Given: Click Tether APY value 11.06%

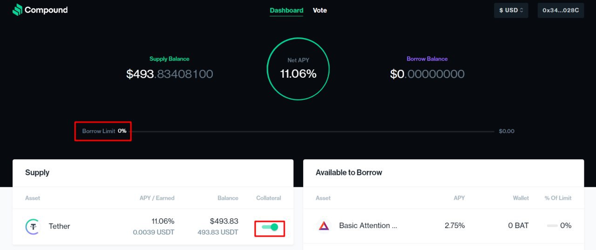Looking at the screenshot, I should [x=163, y=221].
